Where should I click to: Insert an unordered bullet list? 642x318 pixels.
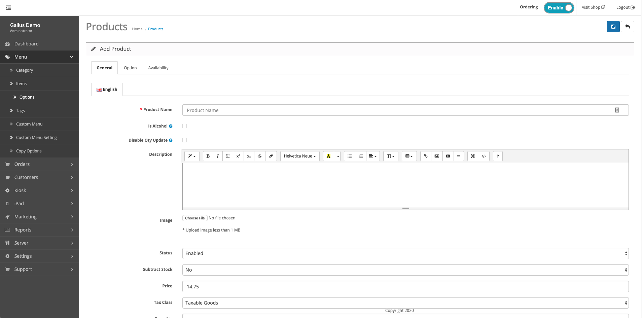350,156
